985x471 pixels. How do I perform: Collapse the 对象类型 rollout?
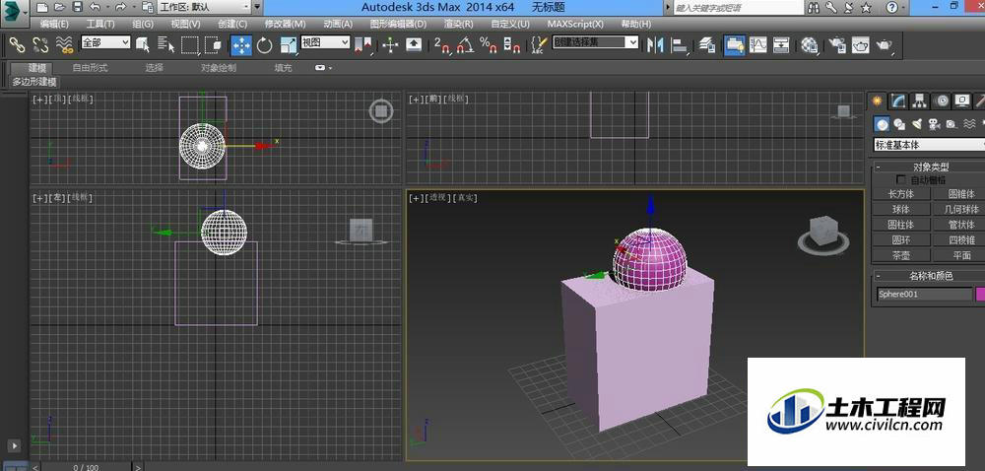click(x=879, y=168)
